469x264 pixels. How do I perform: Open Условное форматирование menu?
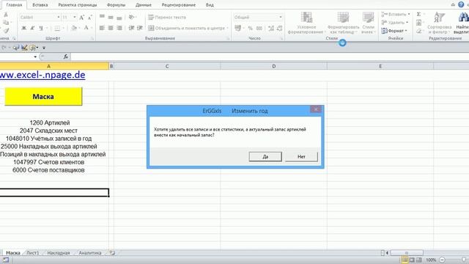click(x=306, y=23)
